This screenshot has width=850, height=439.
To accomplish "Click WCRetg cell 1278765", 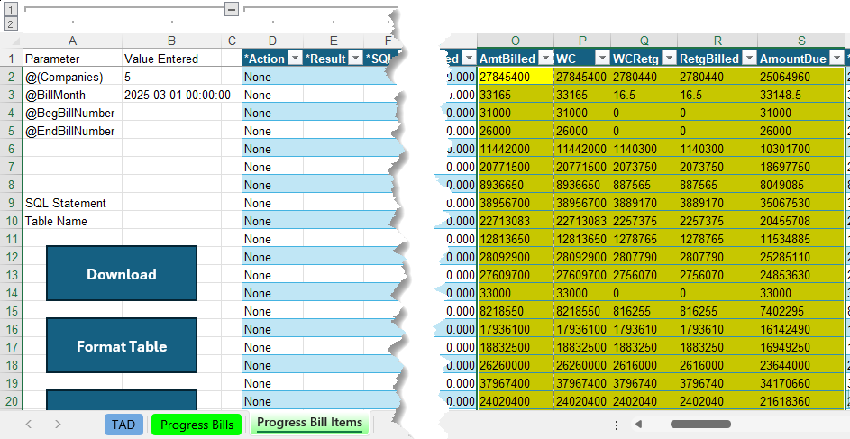I will click(644, 239).
